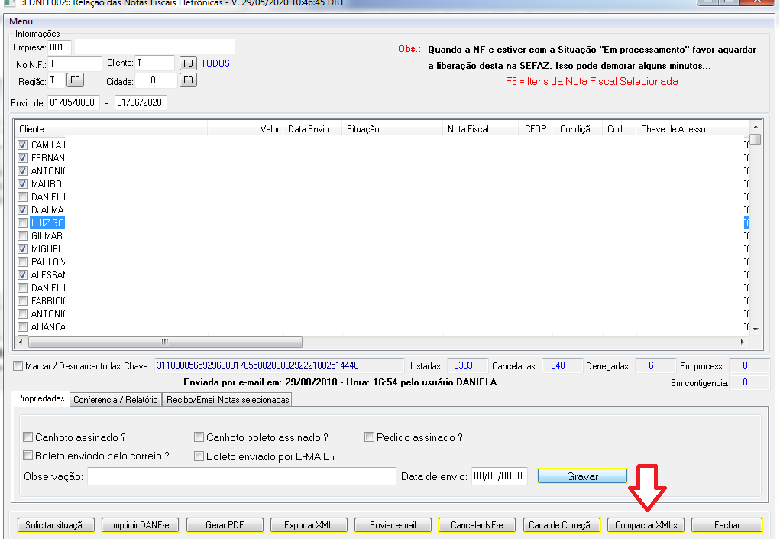This screenshot has height=539, width=780.
Task: Switch to Conferencia / Relatório tab
Action: 115,399
